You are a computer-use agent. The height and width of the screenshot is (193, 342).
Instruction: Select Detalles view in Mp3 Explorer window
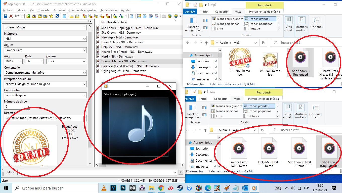[x=255, y=29]
